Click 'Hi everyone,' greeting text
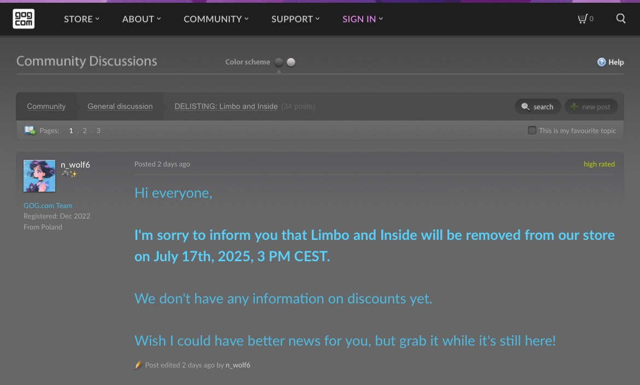The image size is (640, 385). 173,193
